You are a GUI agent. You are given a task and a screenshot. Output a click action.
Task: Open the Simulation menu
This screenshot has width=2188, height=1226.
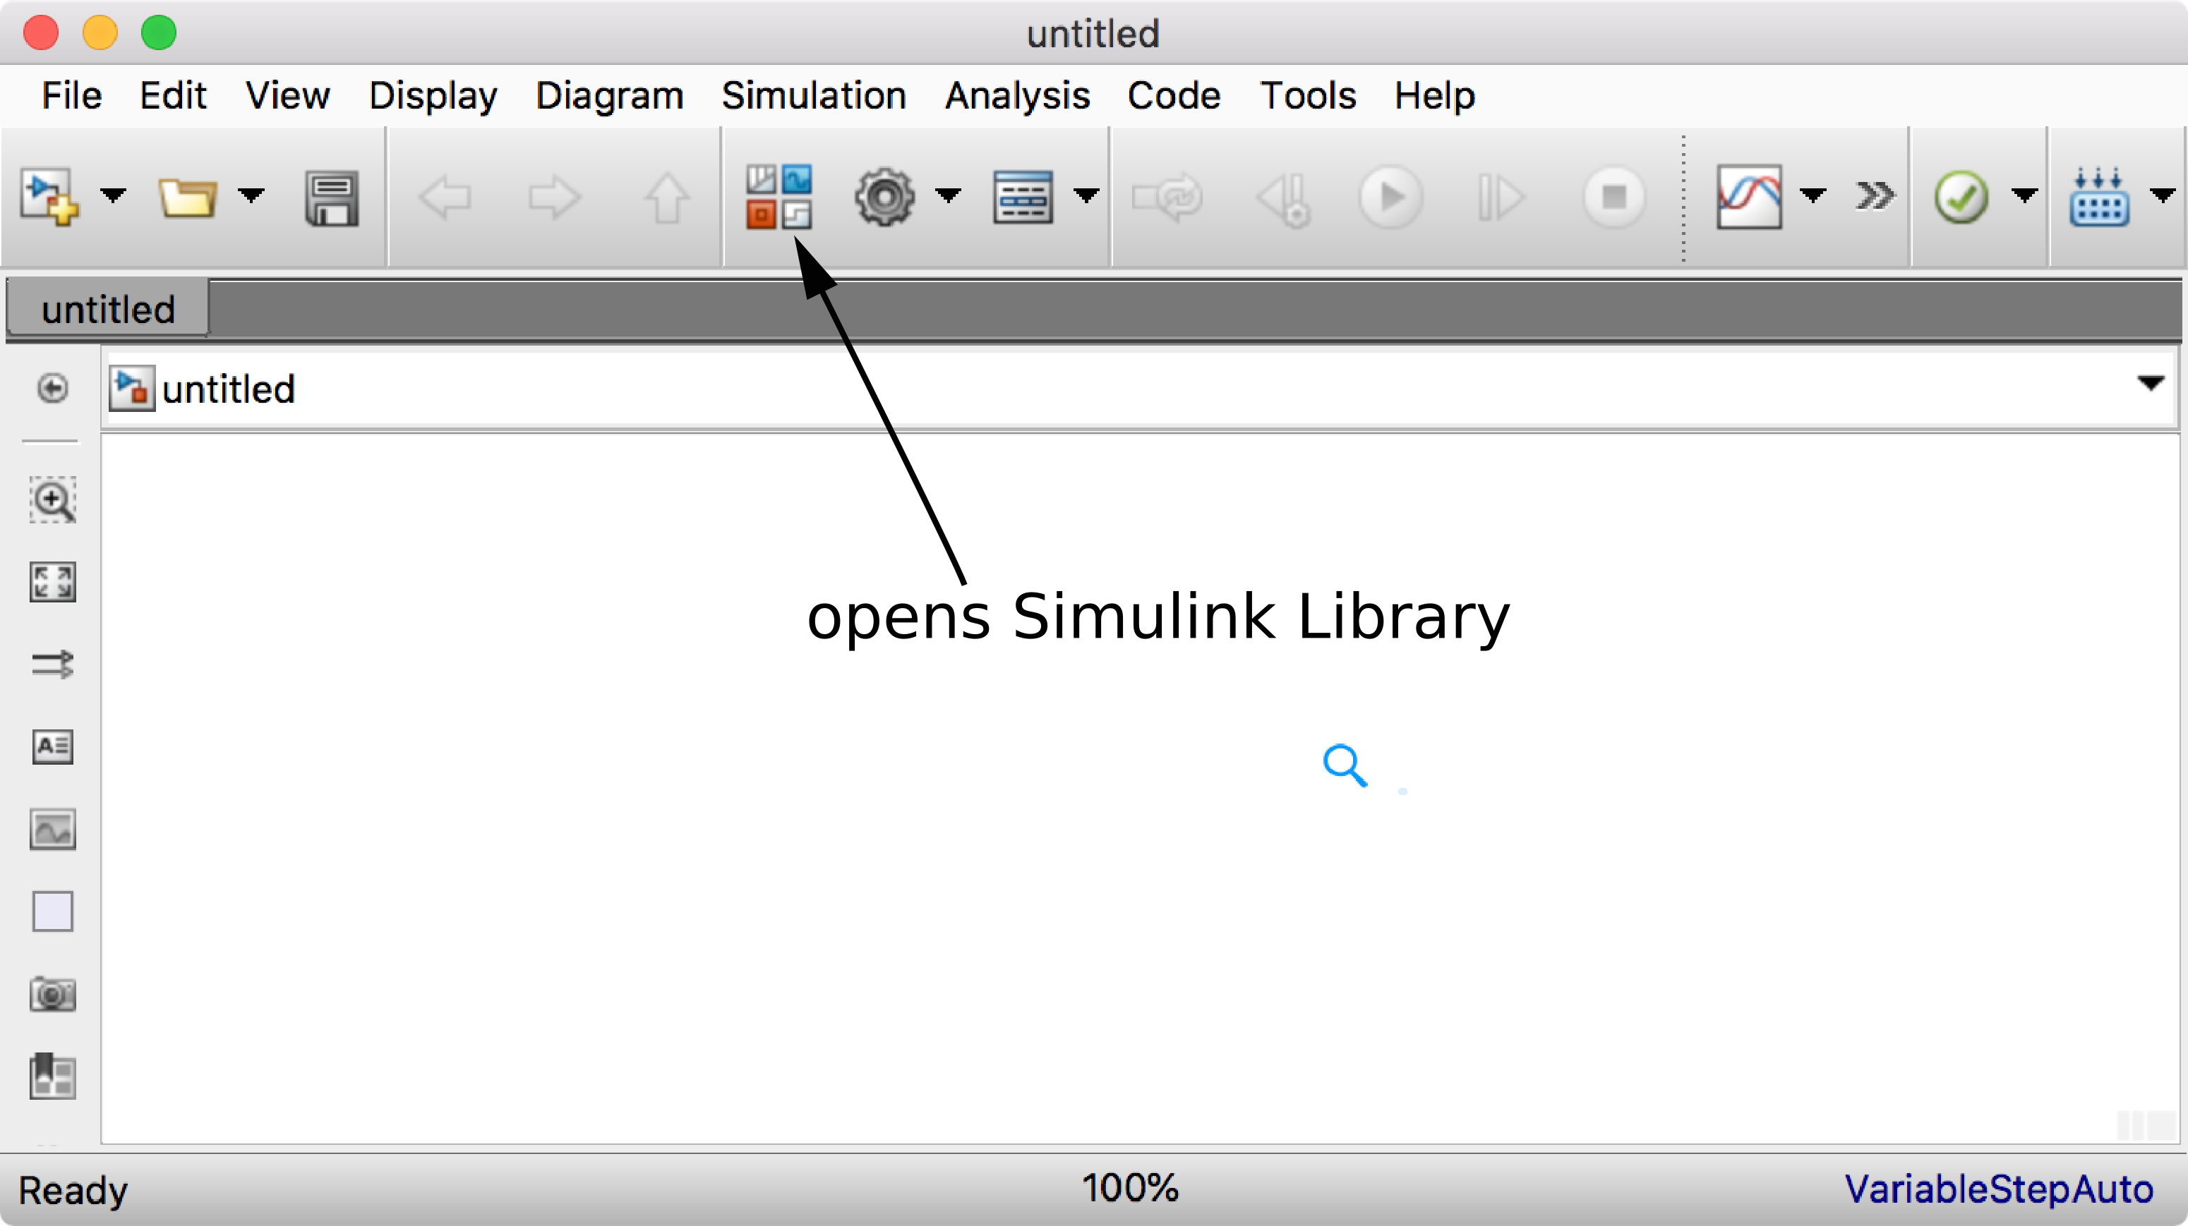tap(814, 95)
